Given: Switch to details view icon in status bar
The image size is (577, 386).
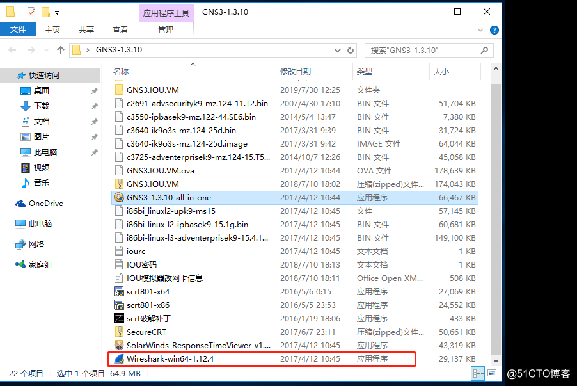Looking at the screenshot, I should pos(478,373).
